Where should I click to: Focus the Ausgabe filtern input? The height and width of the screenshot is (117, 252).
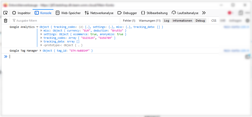[x=66, y=21]
